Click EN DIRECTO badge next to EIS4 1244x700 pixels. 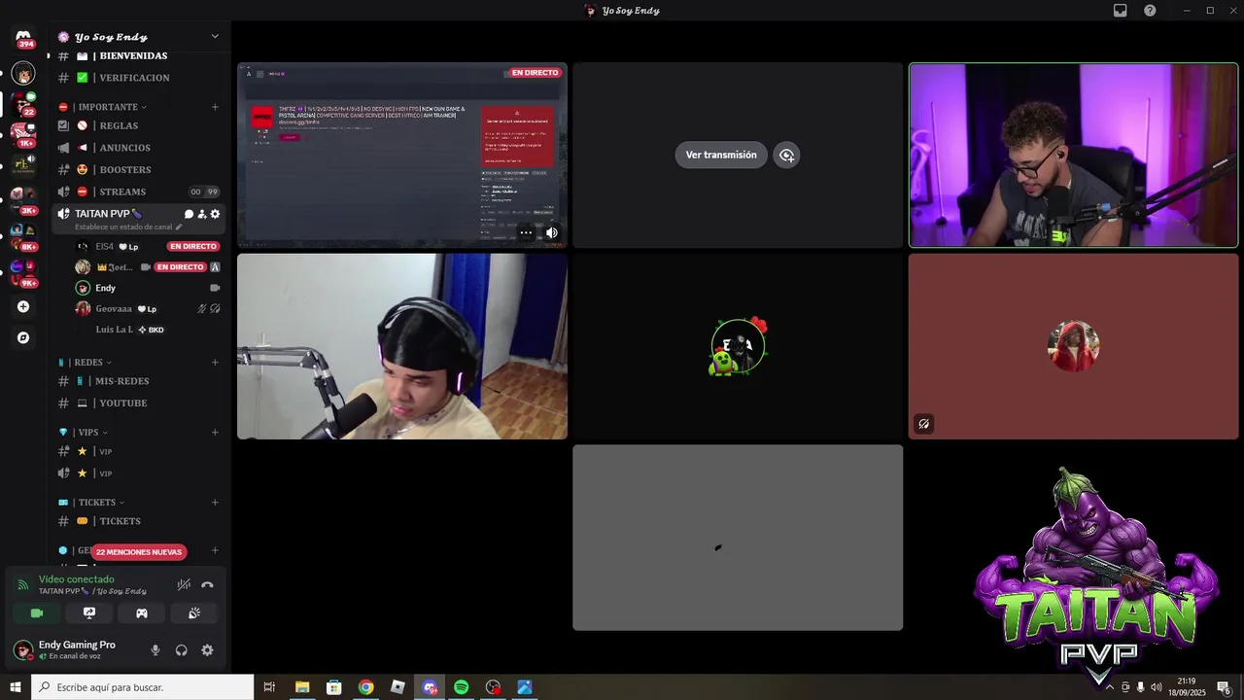pos(193,247)
